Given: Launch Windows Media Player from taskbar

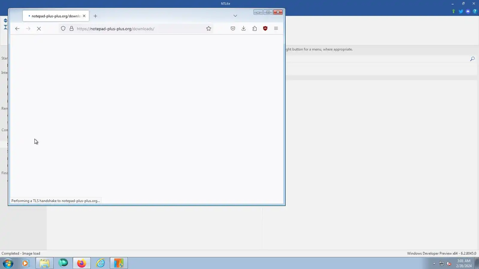Looking at the screenshot, I should pyautogui.click(x=25, y=263).
